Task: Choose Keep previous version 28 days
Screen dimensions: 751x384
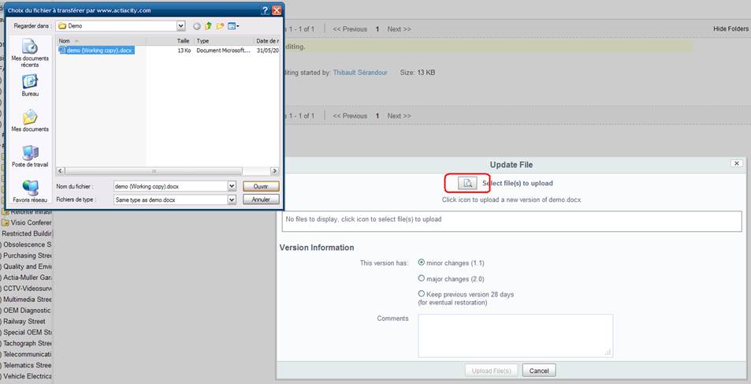Action: (x=422, y=294)
